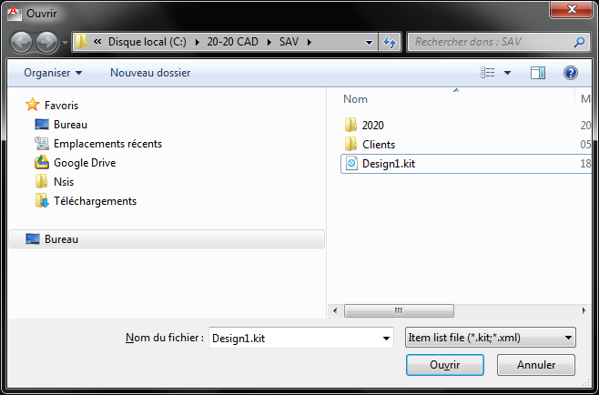This screenshot has width=599, height=395.
Task: Select the Design1.kit file
Action: (x=388, y=164)
